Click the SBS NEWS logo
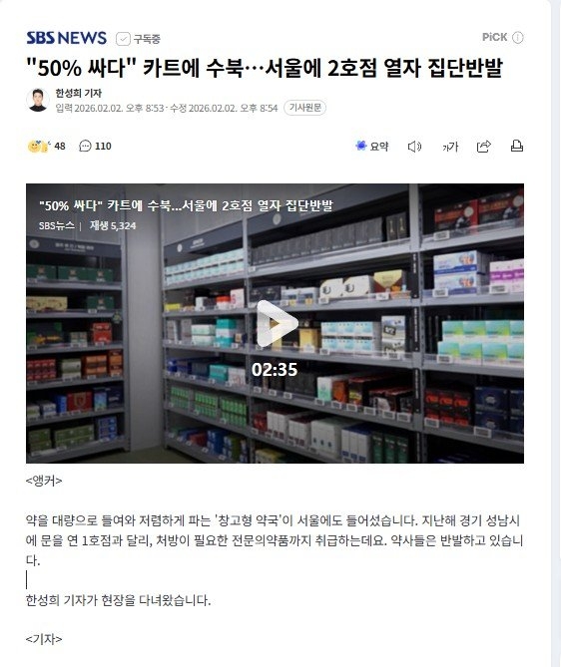Image resolution: width=561 pixels, height=667 pixels. (67, 38)
